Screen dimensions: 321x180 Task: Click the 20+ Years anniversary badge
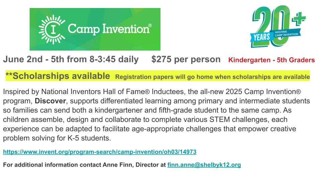point(278,27)
